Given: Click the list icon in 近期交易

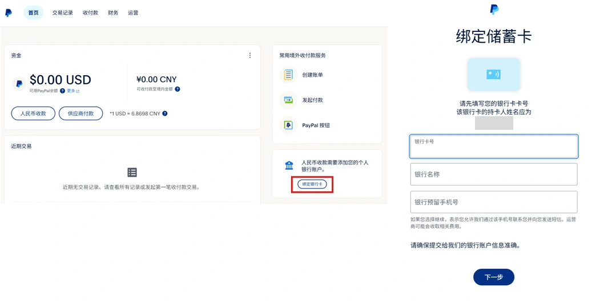Looking at the screenshot, I should (132, 172).
